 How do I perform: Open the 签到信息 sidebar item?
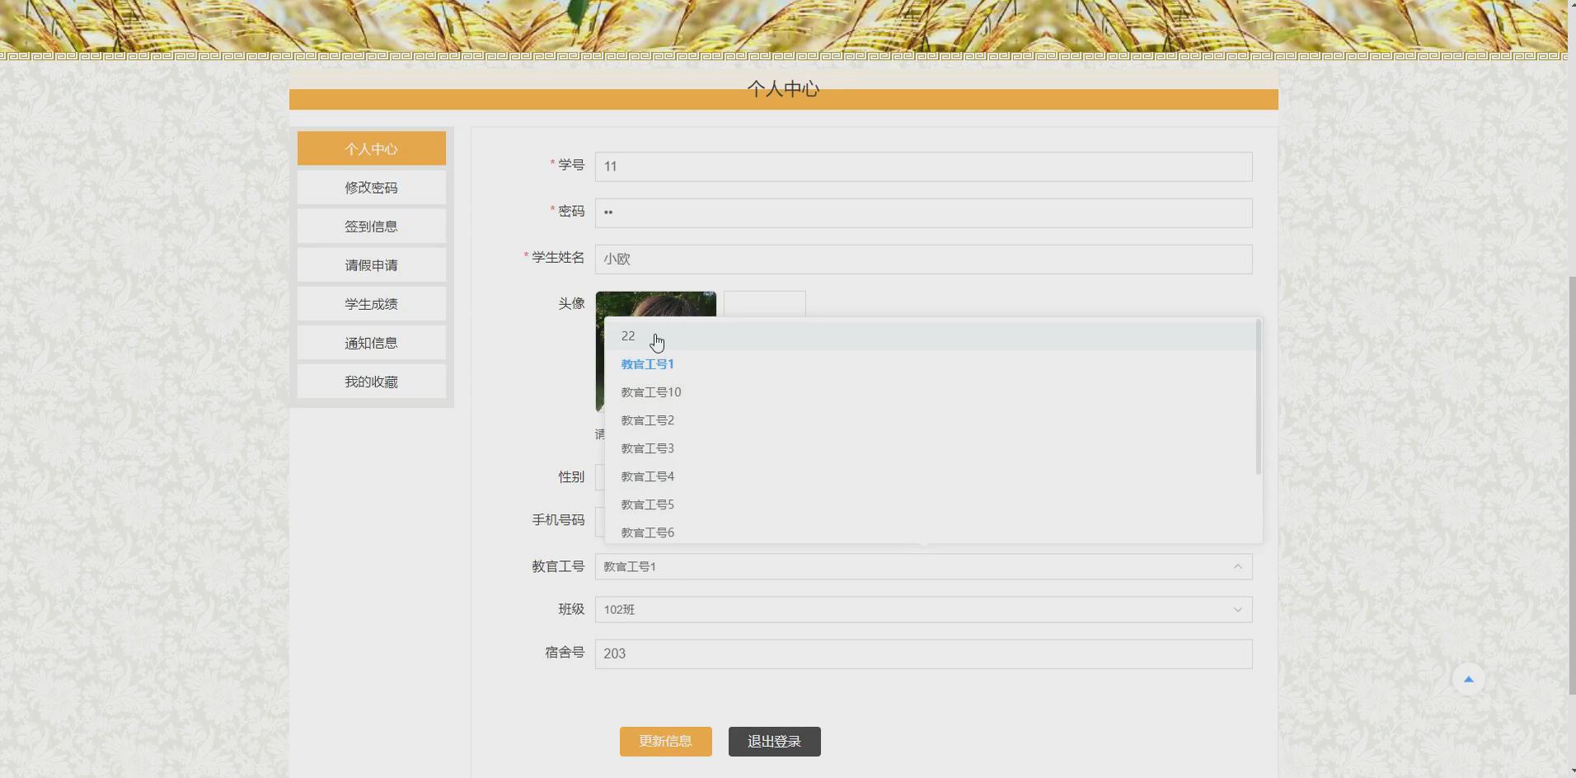coord(371,226)
